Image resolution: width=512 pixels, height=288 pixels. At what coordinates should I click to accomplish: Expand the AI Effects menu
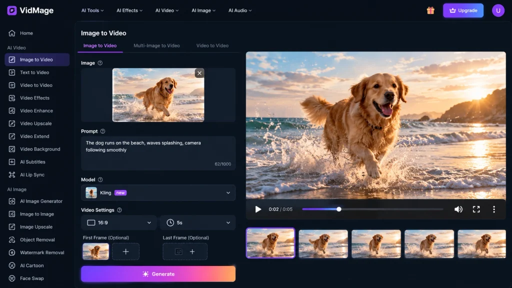point(129,10)
